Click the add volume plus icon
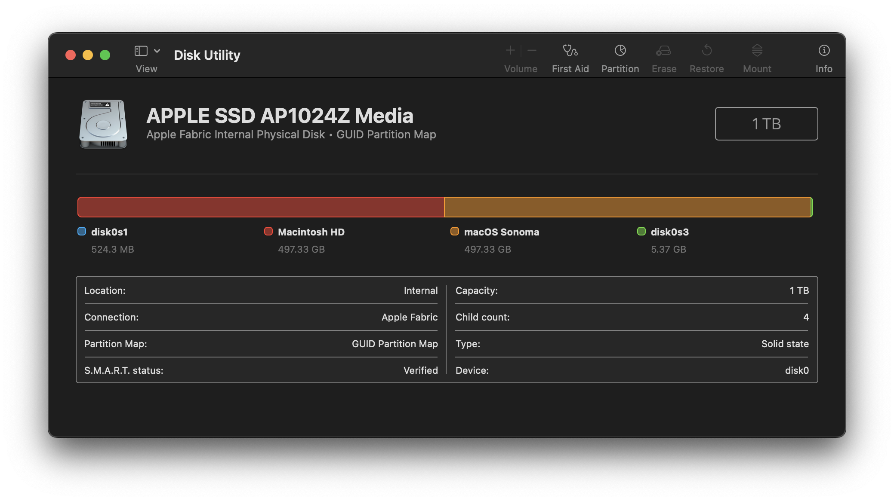This screenshot has height=501, width=894. [x=510, y=51]
